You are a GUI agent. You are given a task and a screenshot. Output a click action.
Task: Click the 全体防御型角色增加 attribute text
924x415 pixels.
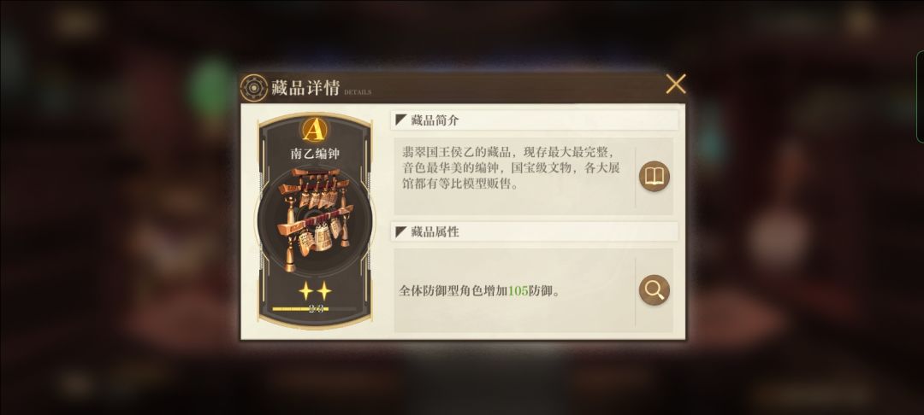pos(453,291)
